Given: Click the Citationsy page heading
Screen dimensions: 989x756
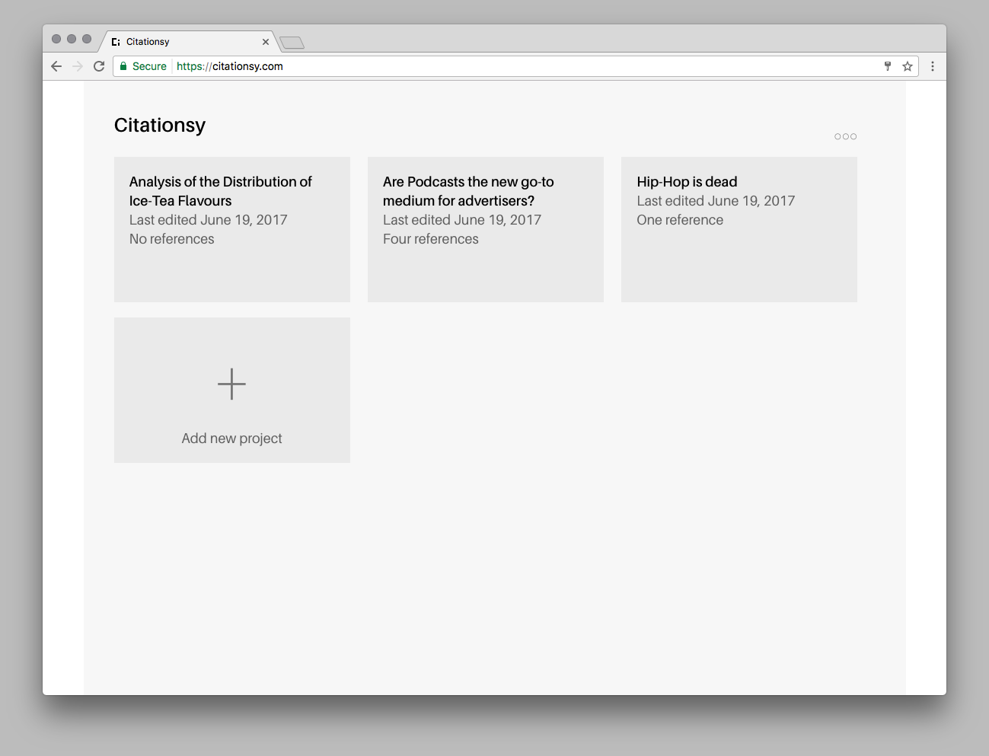Looking at the screenshot, I should pos(160,125).
